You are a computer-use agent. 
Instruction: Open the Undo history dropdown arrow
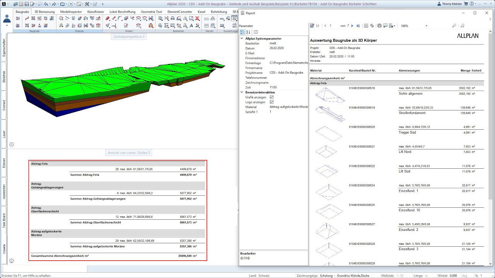pos(50,4)
